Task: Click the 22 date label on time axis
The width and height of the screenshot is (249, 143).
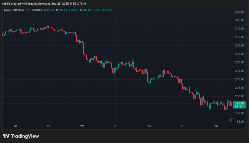Action: coord(82,126)
